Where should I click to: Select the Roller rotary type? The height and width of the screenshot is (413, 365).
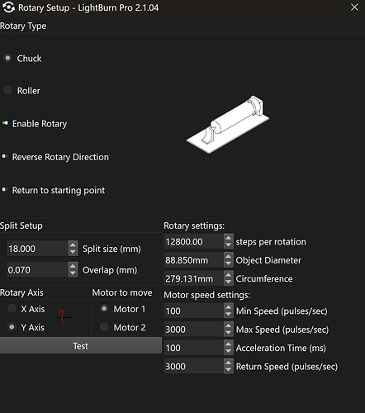7,90
